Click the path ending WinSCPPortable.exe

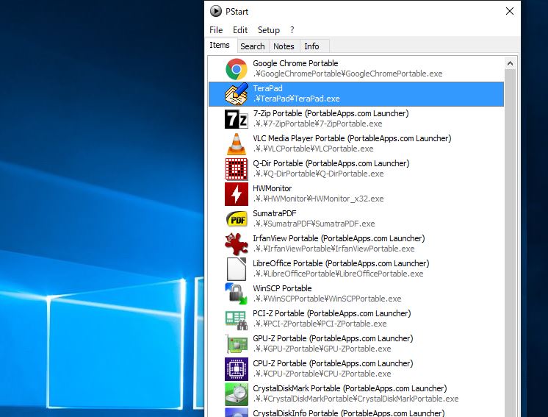[327, 299]
